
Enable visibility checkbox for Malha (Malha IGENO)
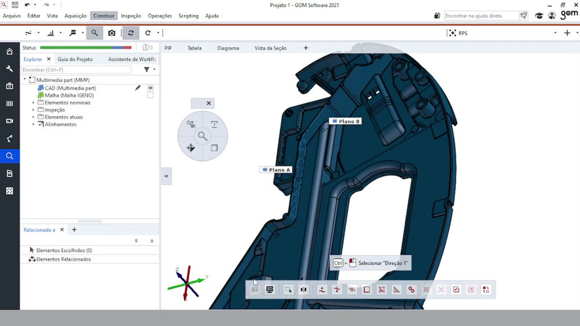[150, 95]
